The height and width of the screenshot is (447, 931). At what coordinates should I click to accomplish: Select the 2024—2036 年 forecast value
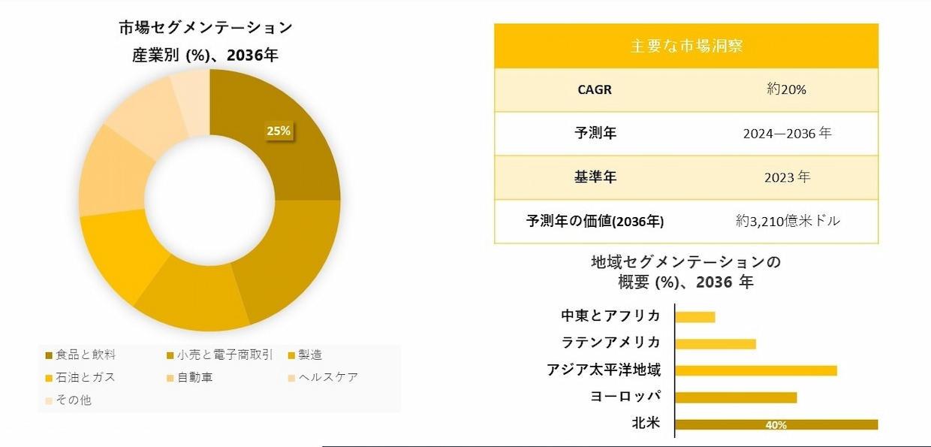[788, 134]
